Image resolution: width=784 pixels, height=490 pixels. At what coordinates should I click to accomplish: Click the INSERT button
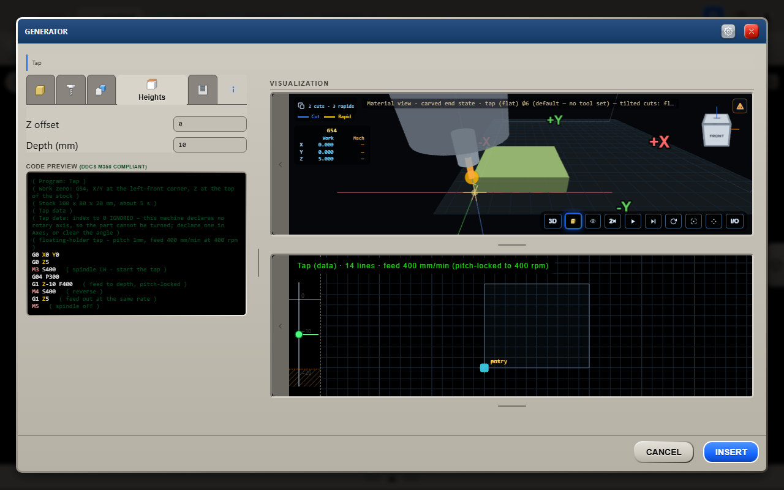[x=731, y=452]
